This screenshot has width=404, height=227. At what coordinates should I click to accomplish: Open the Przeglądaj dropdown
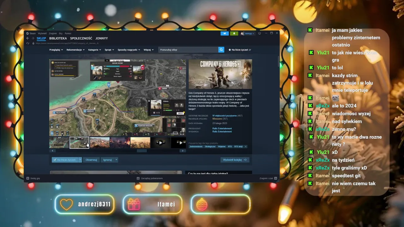click(56, 50)
